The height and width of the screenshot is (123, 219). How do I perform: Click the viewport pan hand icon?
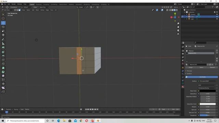click(x=178, y=27)
